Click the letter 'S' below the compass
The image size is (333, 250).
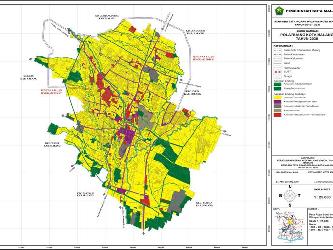click(x=290, y=205)
